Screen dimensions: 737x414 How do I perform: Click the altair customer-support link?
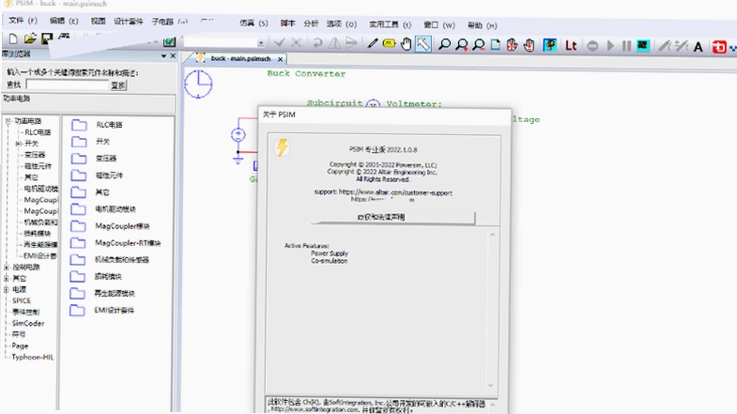coord(395,192)
